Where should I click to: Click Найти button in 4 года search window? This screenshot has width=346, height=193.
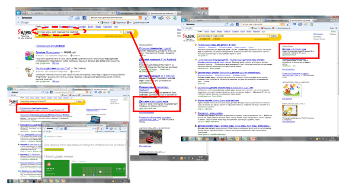tap(274, 36)
